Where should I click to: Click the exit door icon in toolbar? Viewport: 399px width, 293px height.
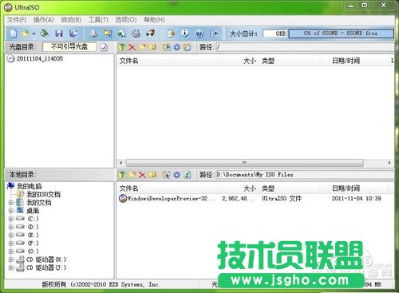(x=214, y=34)
